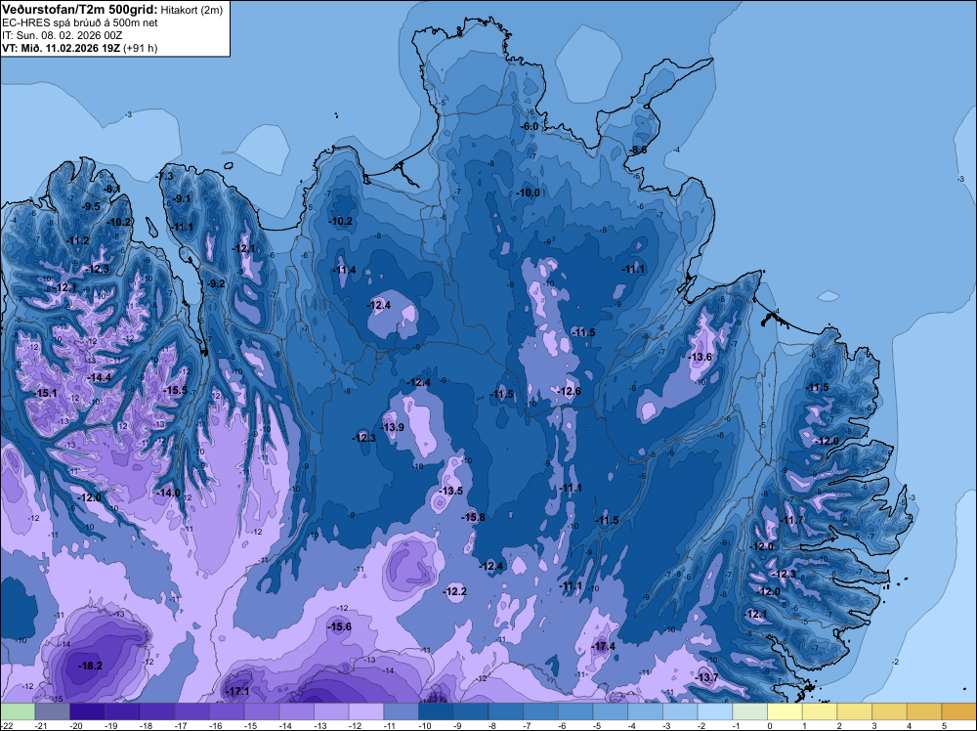Click the -14.4 temperature value
Viewport: 977px width, 731px height.
point(99,377)
